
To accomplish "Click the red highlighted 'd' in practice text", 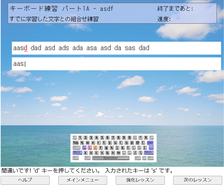I will coord(26,48).
